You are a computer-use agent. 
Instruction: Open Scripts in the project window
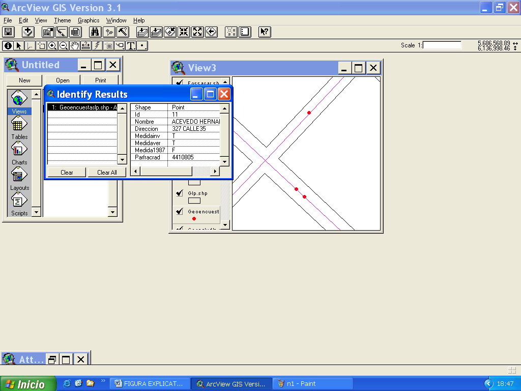(x=19, y=205)
